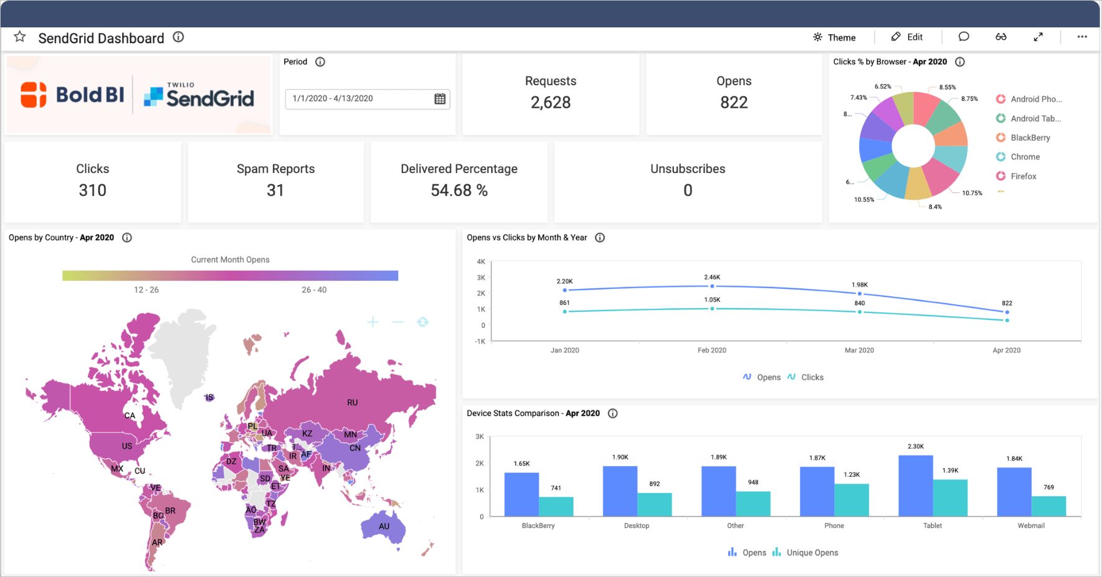
Task: Toggle BlackBerry legend item in pie chart
Action: (x=1023, y=138)
